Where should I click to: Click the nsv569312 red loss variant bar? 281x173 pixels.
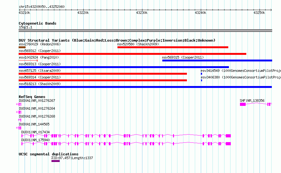(x=132, y=54)
